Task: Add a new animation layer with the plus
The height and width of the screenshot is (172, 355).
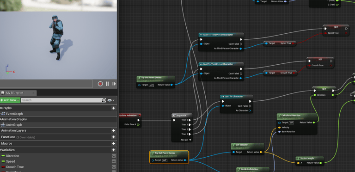Action: (114, 130)
